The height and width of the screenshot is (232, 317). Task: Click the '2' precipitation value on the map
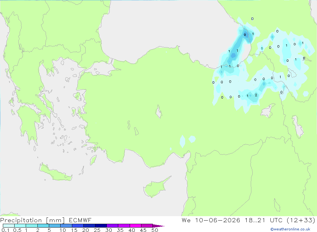click(x=256, y=95)
